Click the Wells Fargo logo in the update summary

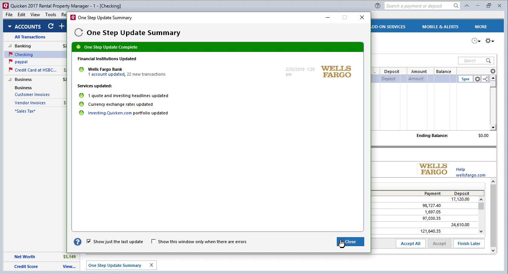pyautogui.click(x=336, y=72)
